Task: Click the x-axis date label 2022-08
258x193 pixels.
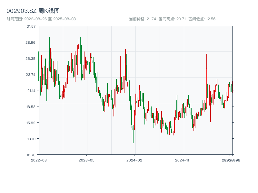Action: 39,160
